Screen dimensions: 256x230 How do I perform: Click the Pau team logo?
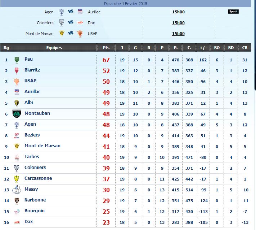click(x=17, y=60)
